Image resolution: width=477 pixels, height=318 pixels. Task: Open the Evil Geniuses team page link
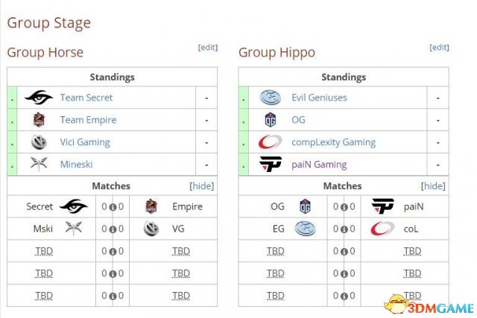[319, 98]
